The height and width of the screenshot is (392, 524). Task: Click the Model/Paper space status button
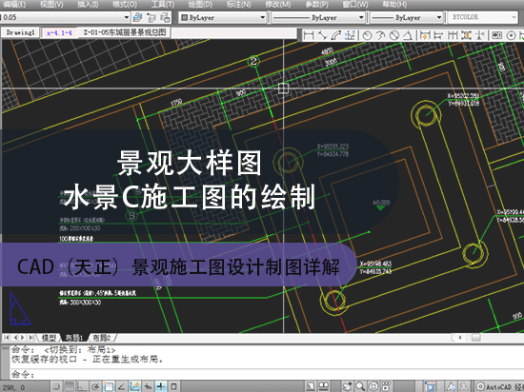pyautogui.click(x=311, y=386)
